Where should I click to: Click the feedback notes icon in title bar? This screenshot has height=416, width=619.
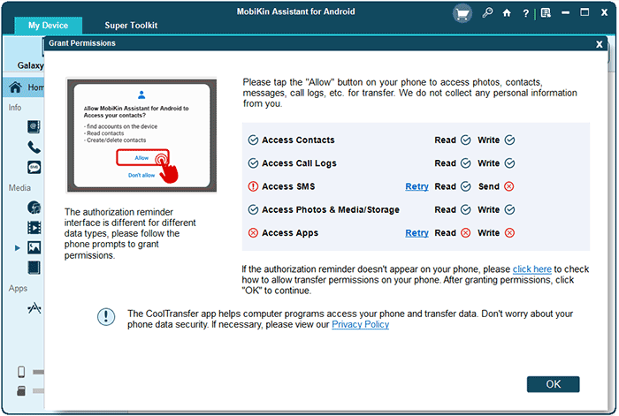(x=546, y=13)
